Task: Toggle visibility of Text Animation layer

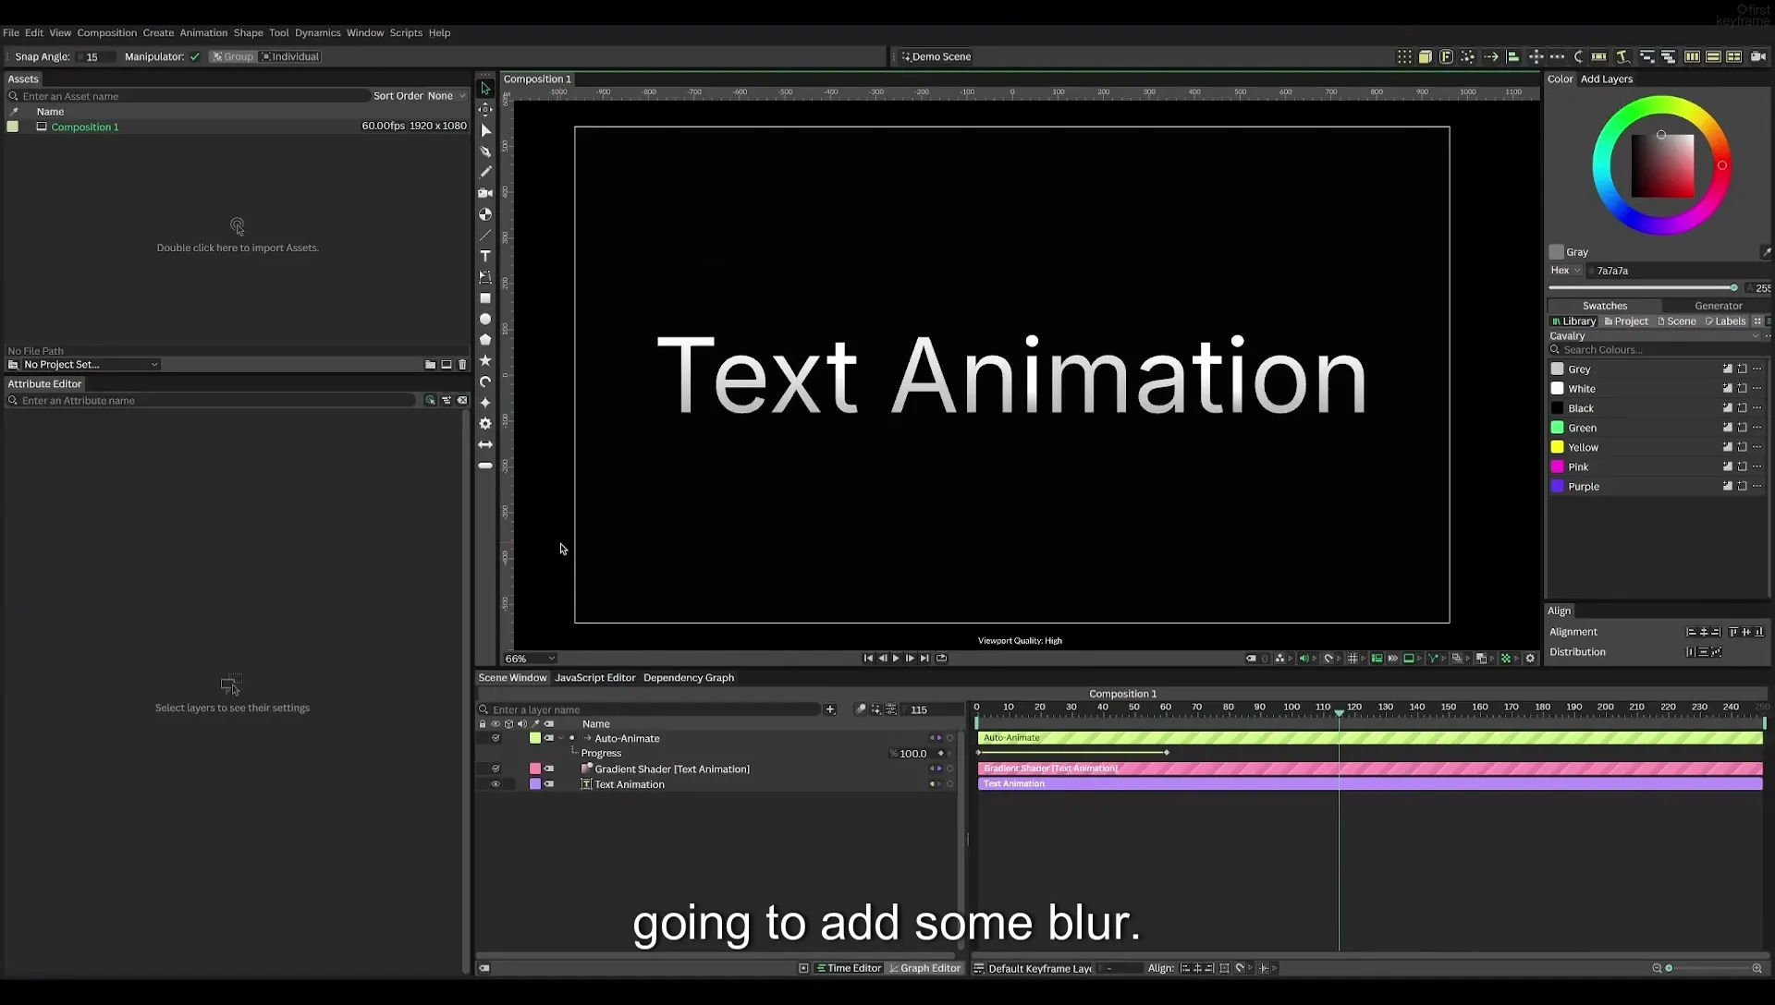Action: coord(496,785)
